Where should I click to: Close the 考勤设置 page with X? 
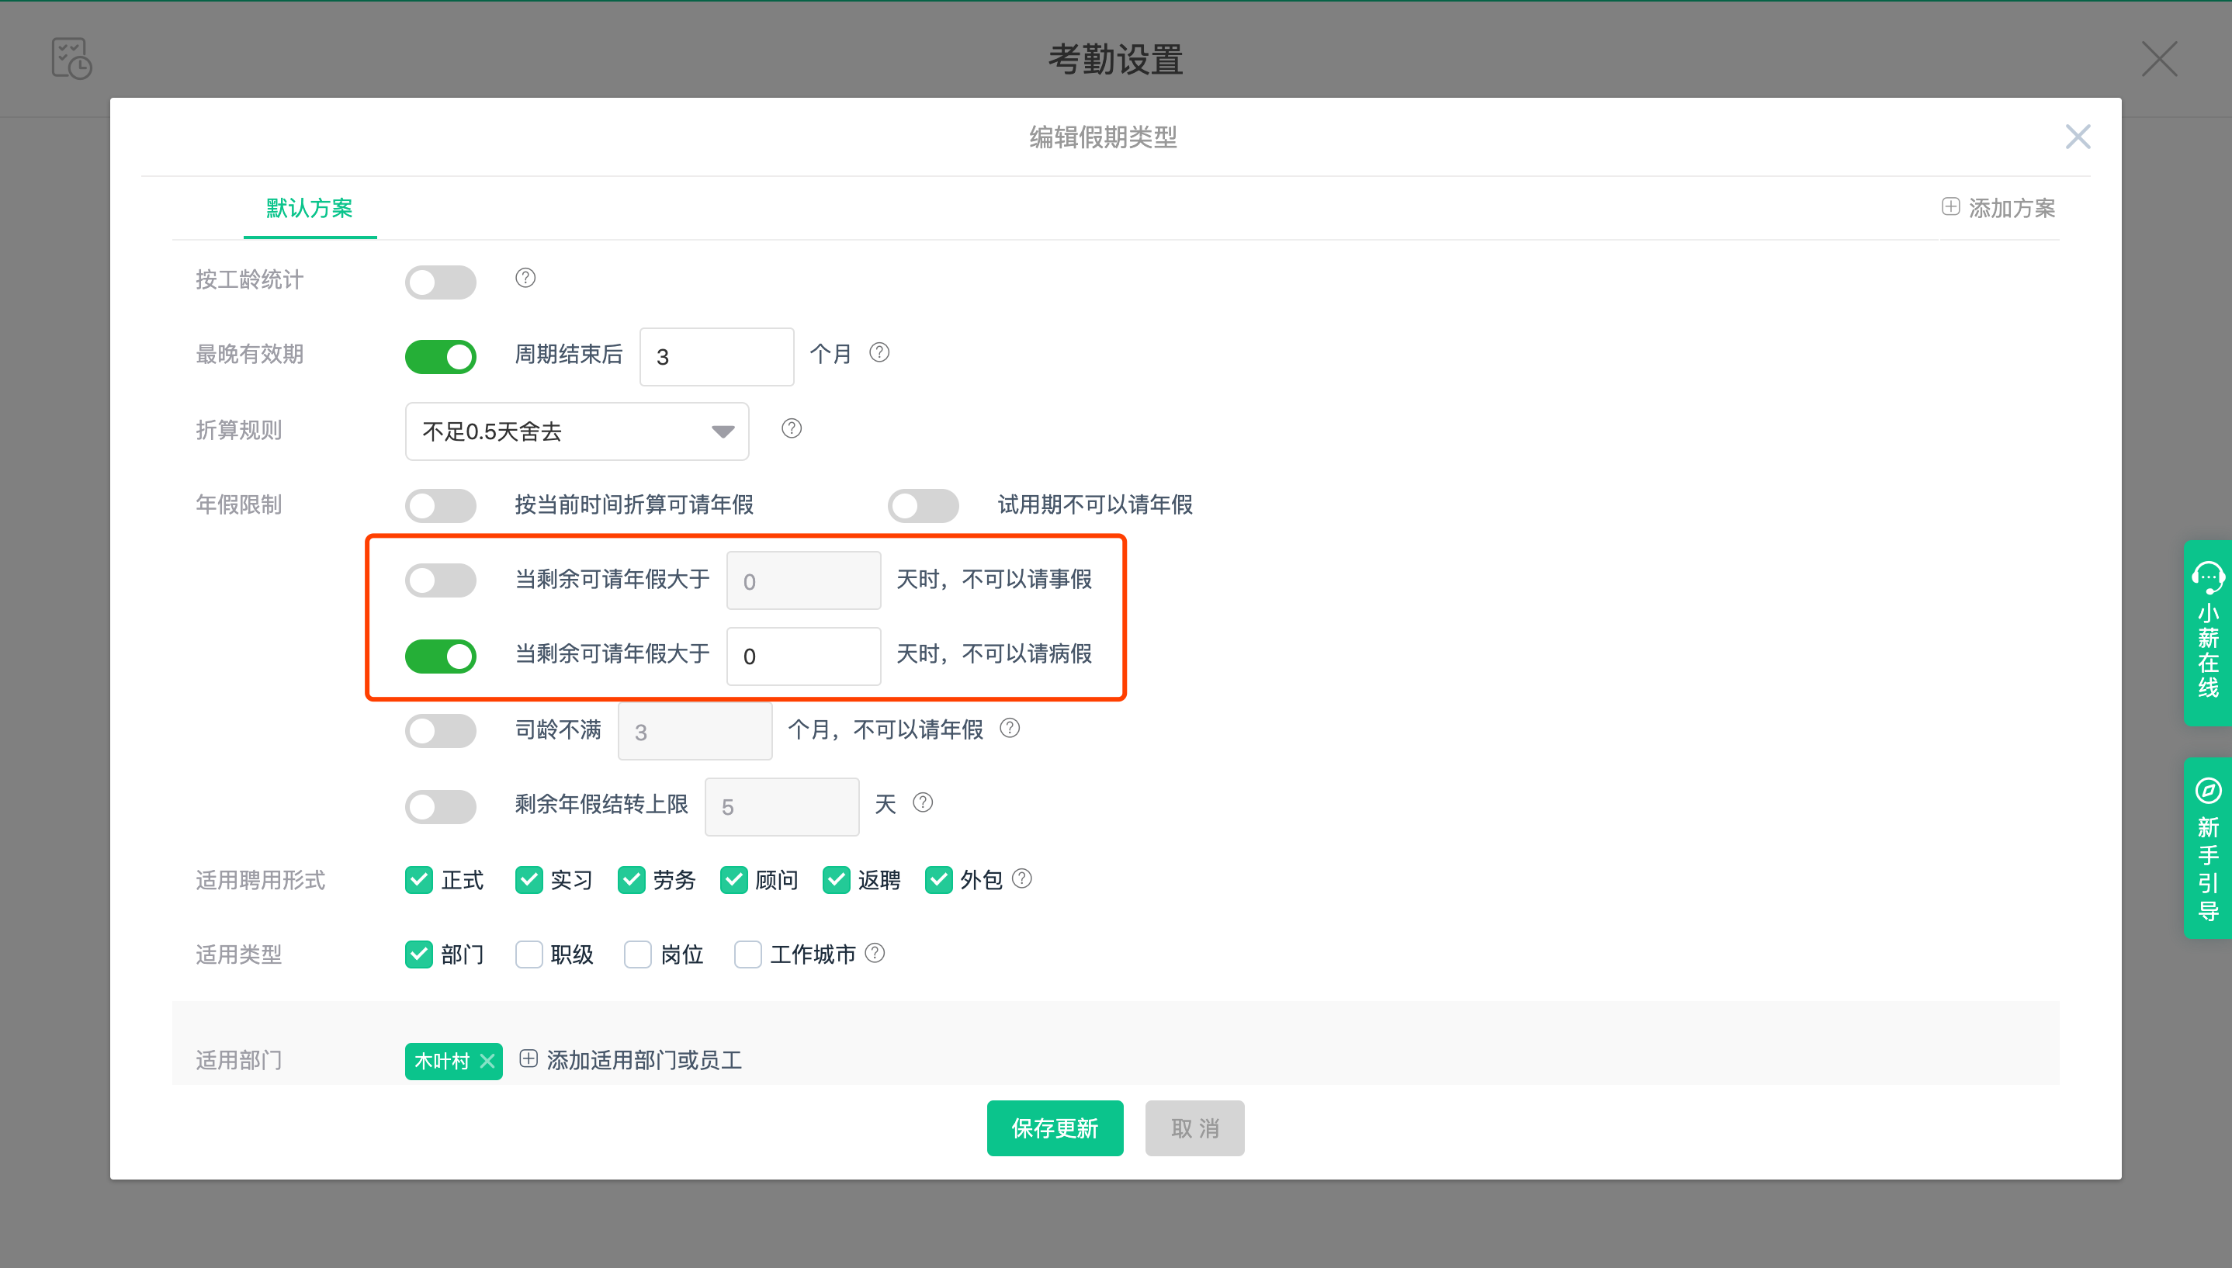click(x=2159, y=59)
